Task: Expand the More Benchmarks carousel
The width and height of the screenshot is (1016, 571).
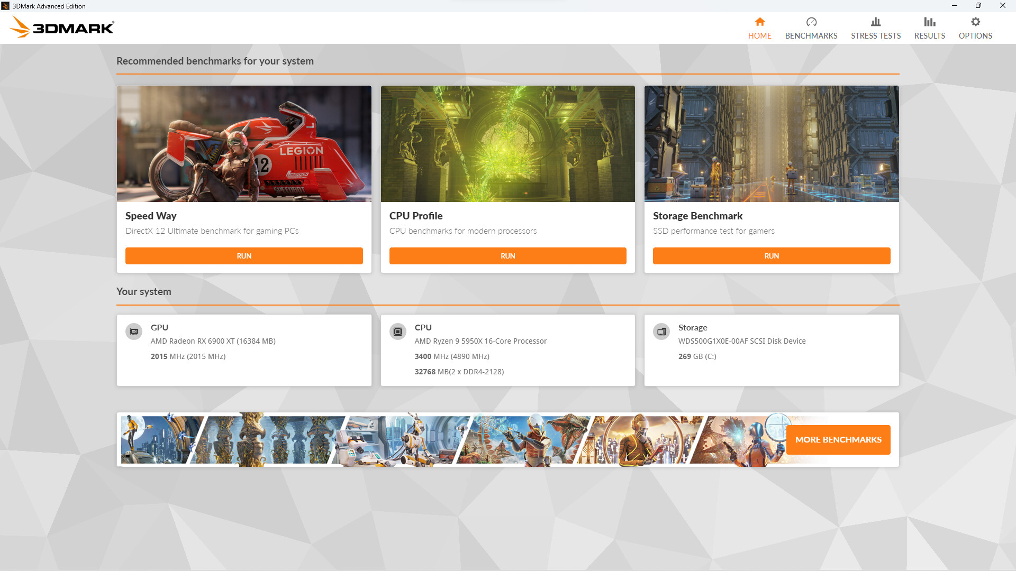Action: click(x=838, y=440)
